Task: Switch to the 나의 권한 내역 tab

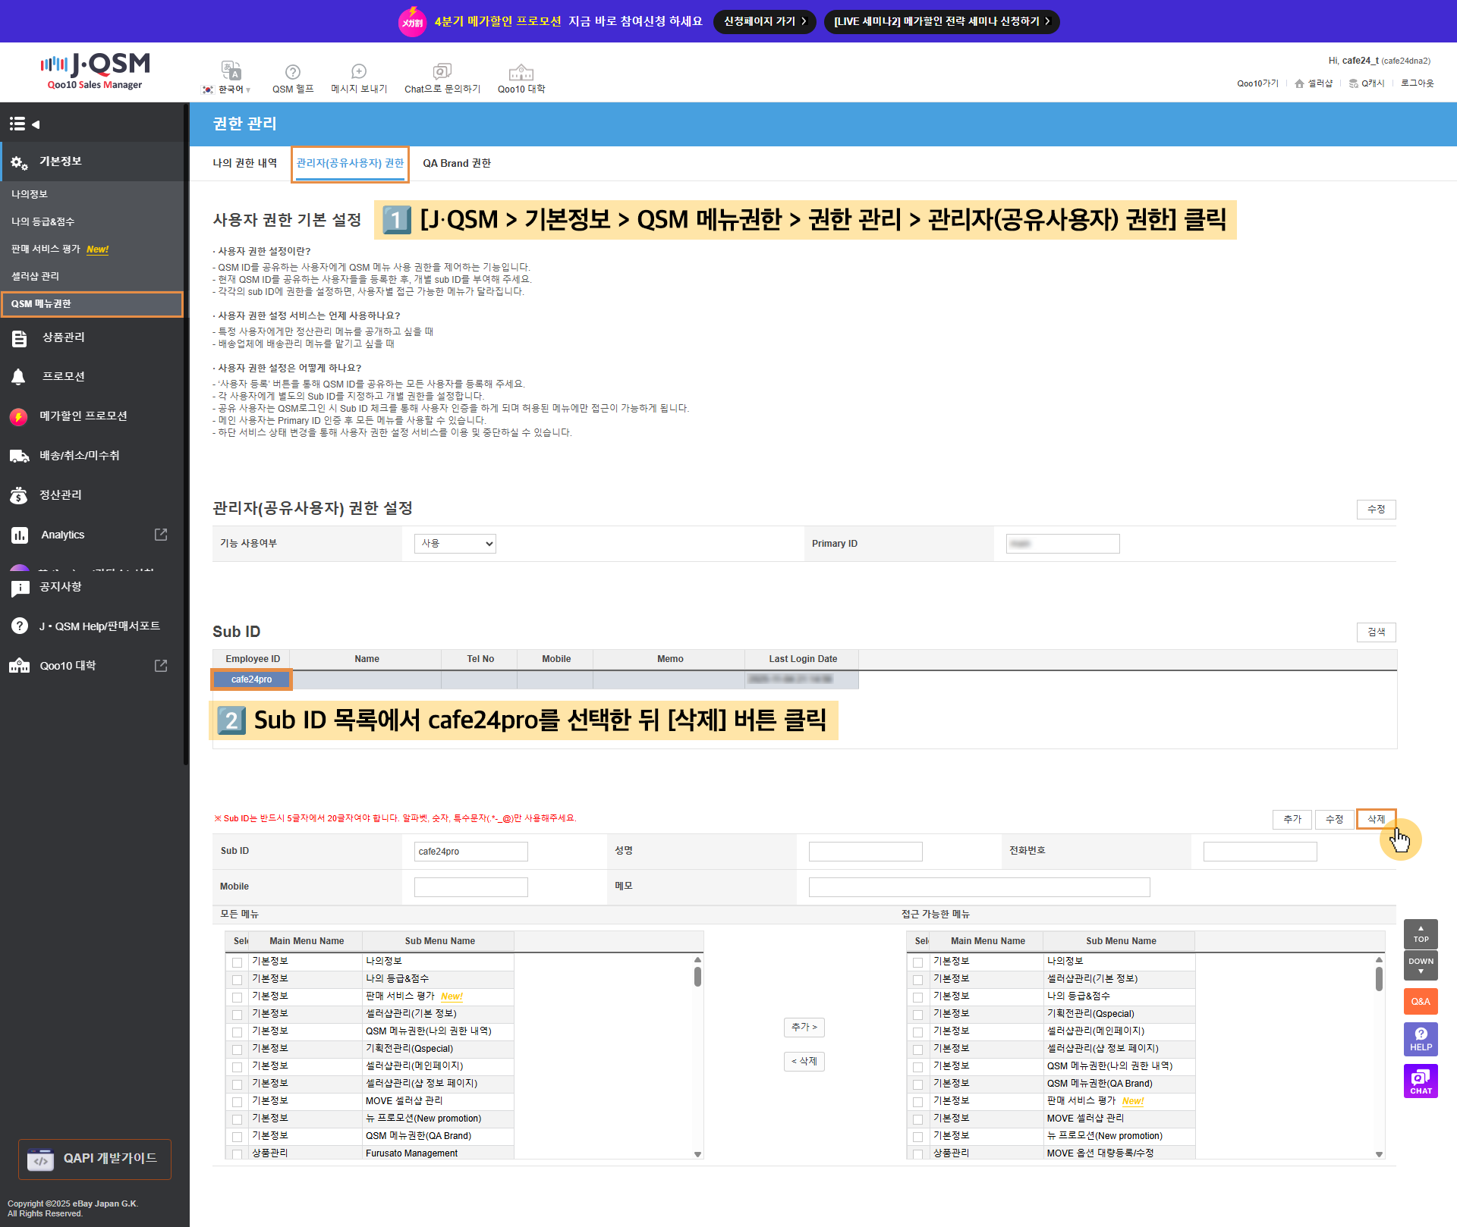Action: (x=244, y=163)
